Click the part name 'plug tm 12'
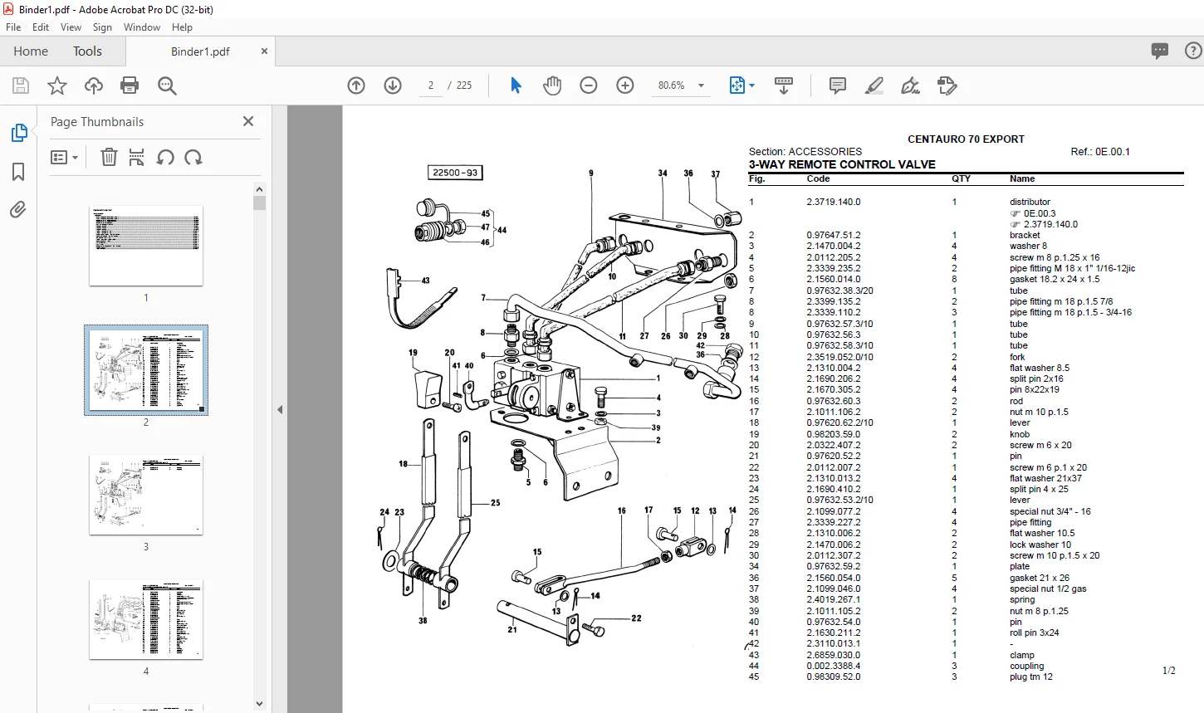The width and height of the screenshot is (1204, 713). click(1031, 676)
